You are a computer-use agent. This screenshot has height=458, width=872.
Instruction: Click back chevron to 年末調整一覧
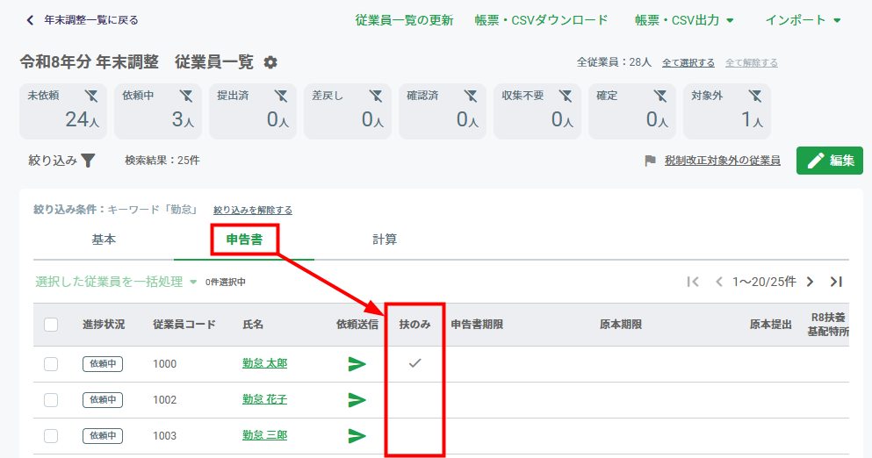pyautogui.click(x=30, y=20)
